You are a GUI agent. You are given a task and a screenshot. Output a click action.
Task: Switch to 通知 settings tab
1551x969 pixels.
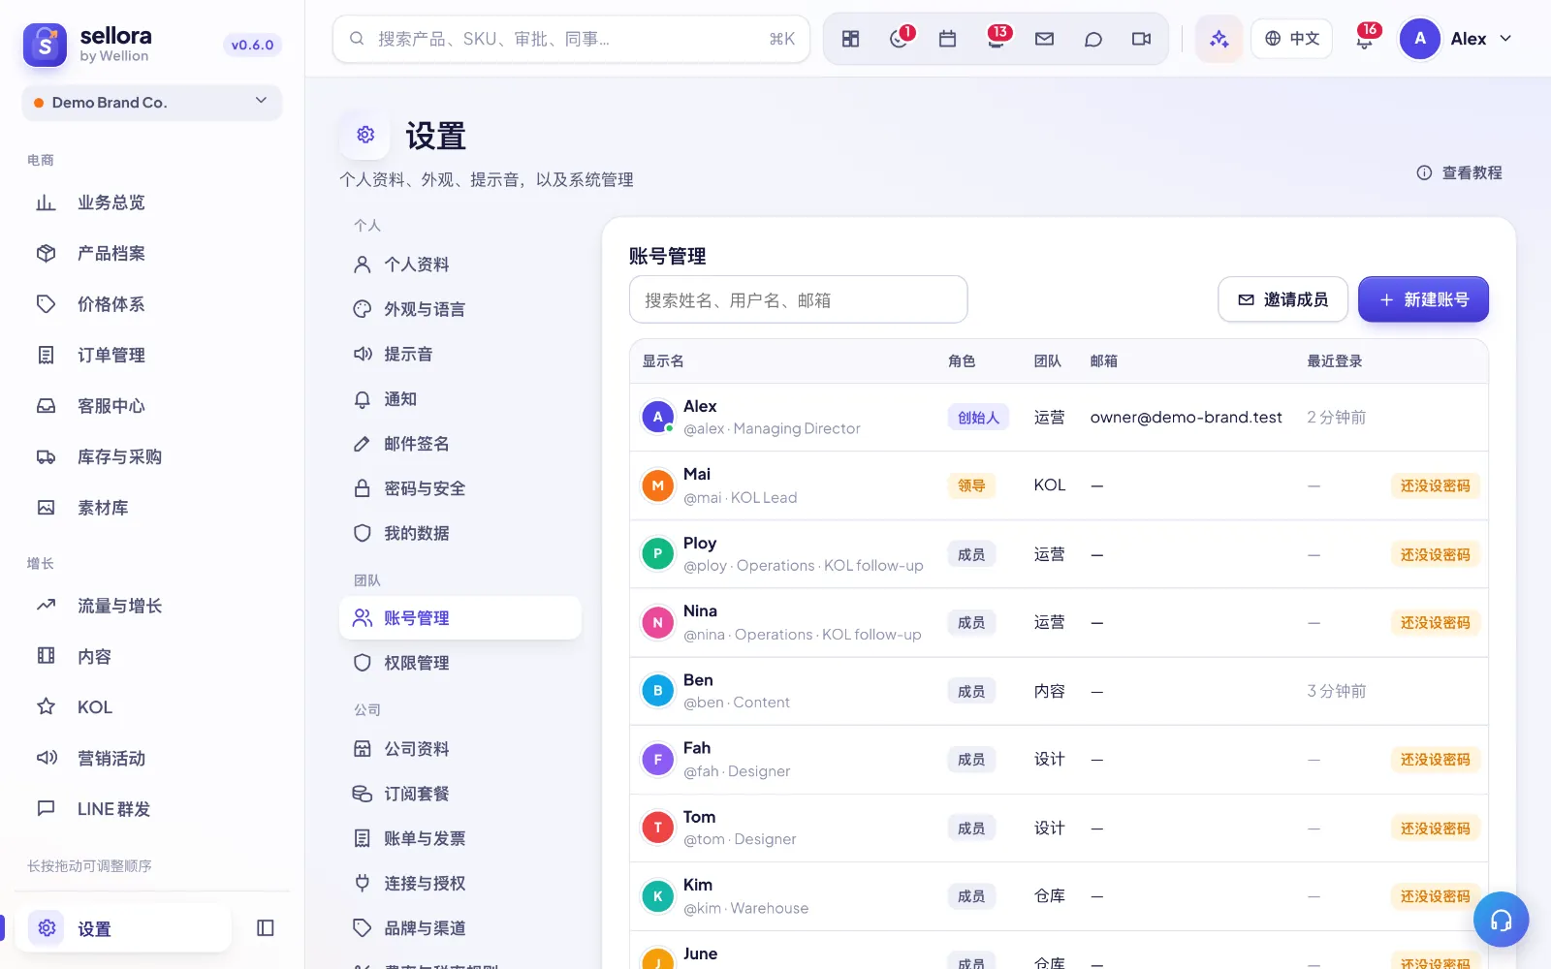[459, 399]
